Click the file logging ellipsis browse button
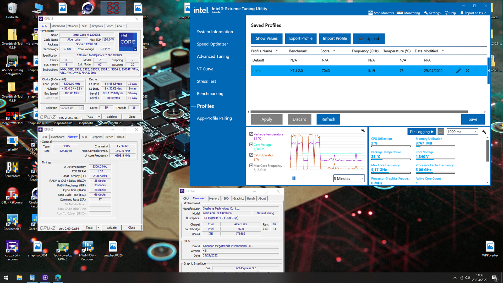This screenshot has width=503, height=283. click(441, 132)
